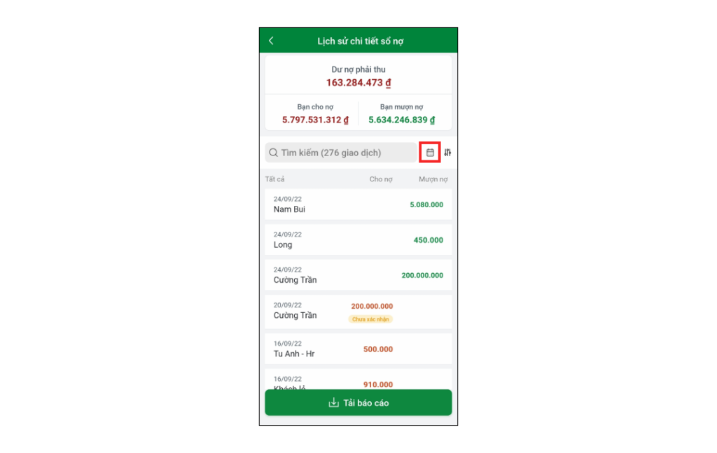Click the download icon on Tải báo cáo
Screen dimensions: 717x453
(334, 403)
